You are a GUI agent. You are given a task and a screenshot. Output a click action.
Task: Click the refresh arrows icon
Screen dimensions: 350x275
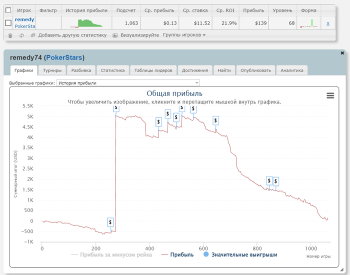pyautogui.click(x=21, y=35)
